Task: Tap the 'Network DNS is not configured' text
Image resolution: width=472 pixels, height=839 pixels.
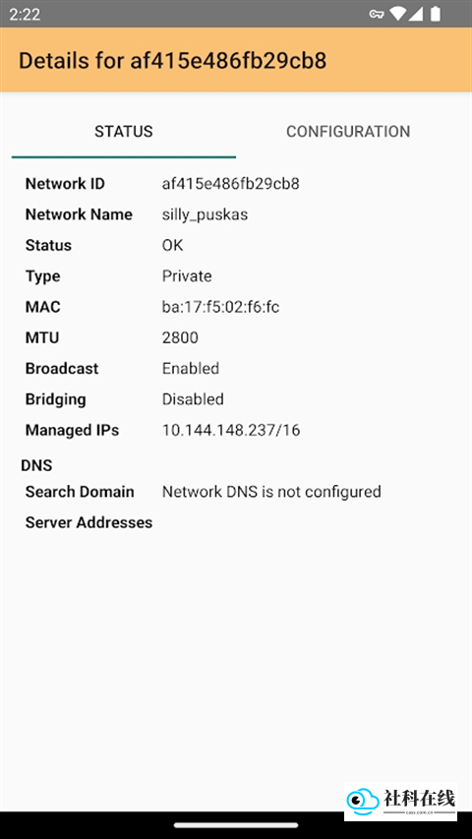Action: coord(271,492)
